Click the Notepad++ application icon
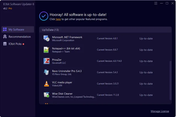The image size is (176, 117). pyautogui.click(x=46, y=50)
